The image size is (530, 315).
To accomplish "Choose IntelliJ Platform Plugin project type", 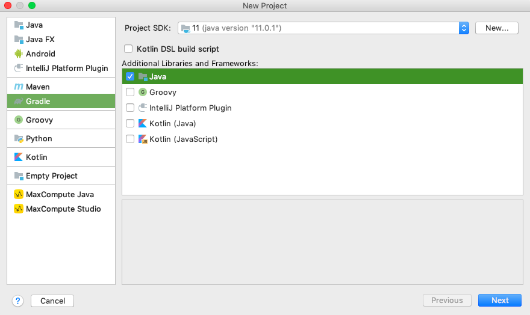I will pyautogui.click(x=66, y=69).
